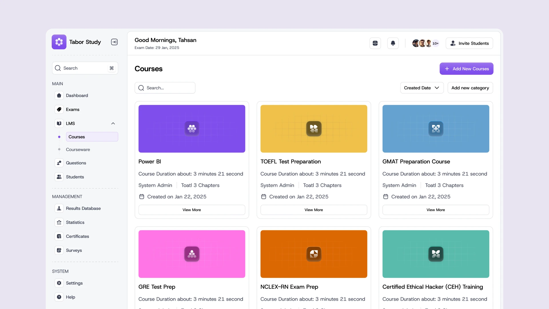Click the Dashboard home icon
549x309 pixels.
point(59,95)
